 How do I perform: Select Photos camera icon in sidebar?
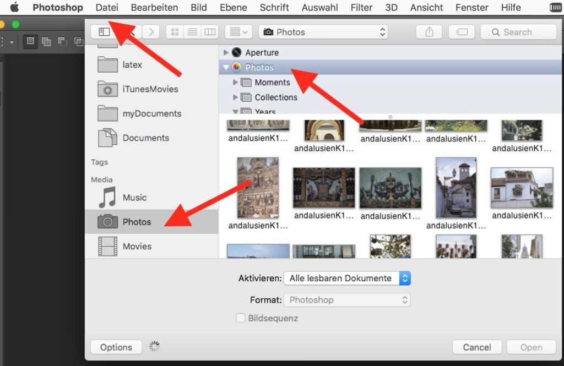point(108,222)
